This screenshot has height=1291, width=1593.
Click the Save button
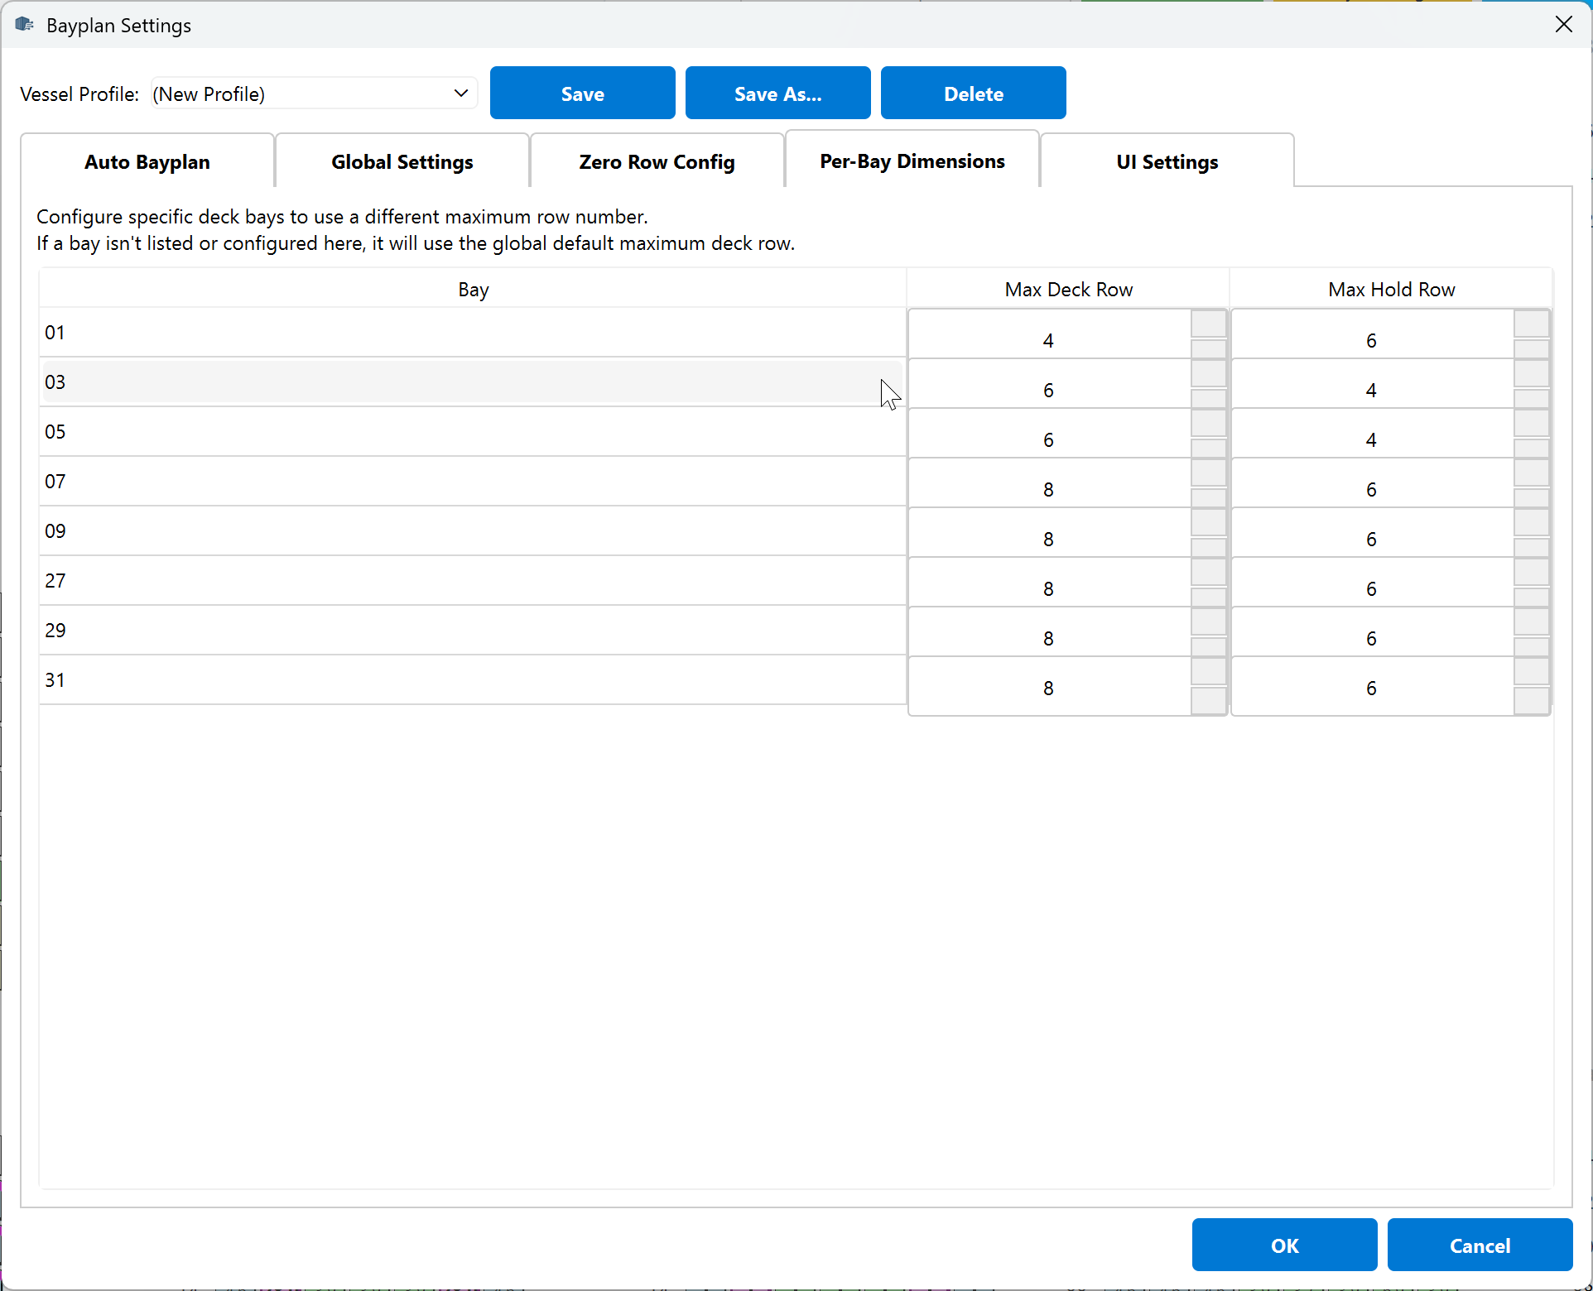tap(582, 94)
